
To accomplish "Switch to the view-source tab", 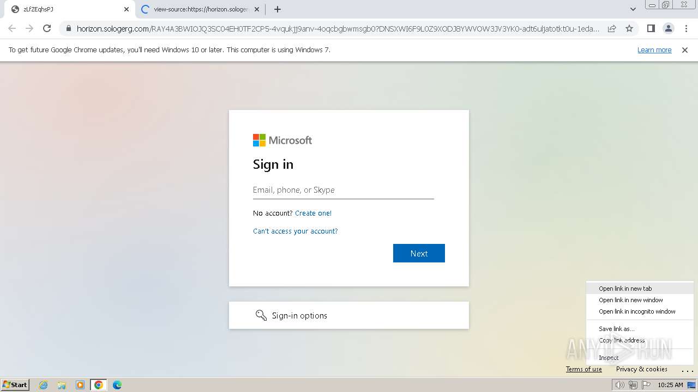I will pyautogui.click(x=200, y=9).
